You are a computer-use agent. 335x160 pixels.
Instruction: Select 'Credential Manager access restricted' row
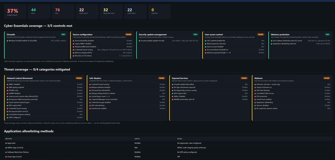click(127, 99)
